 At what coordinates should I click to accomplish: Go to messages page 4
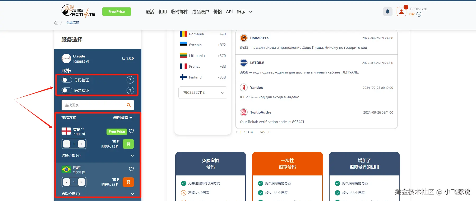click(x=252, y=132)
